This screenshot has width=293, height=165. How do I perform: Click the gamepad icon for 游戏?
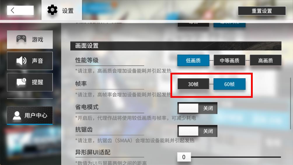click(21, 39)
